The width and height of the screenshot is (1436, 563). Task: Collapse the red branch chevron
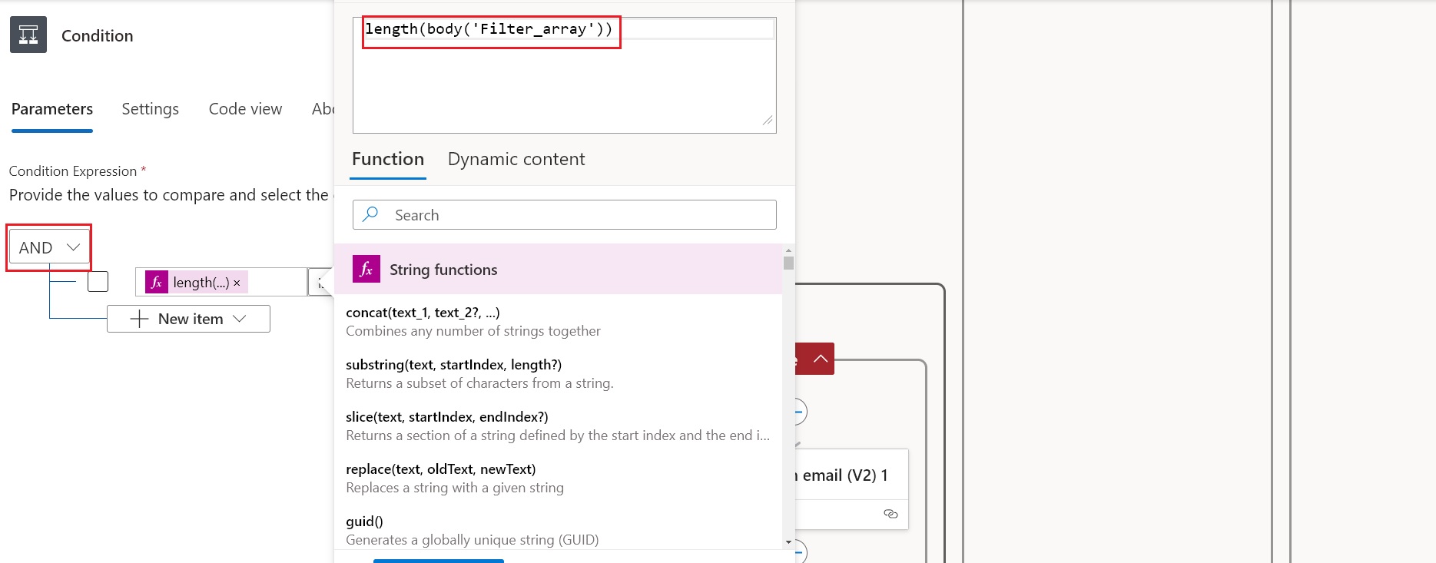click(x=820, y=359)
